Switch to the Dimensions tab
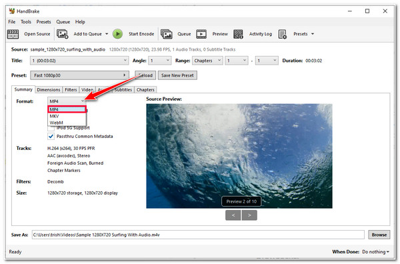 click(x=49, y=90)
